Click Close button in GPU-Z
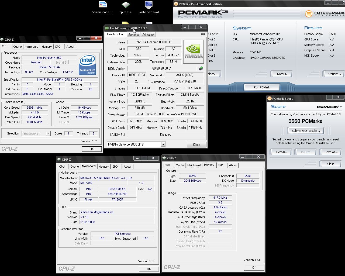345x276 pixels. [x=196, y=145]
